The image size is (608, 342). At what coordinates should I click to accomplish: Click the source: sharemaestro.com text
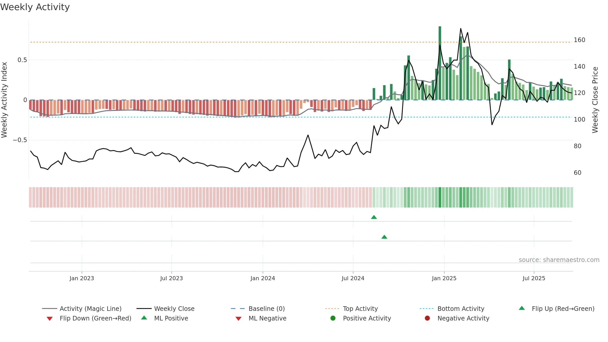click(x=559, y=260)
